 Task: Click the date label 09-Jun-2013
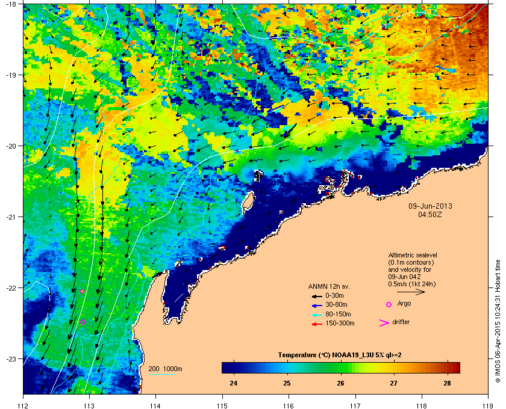(x=430, y=206)
